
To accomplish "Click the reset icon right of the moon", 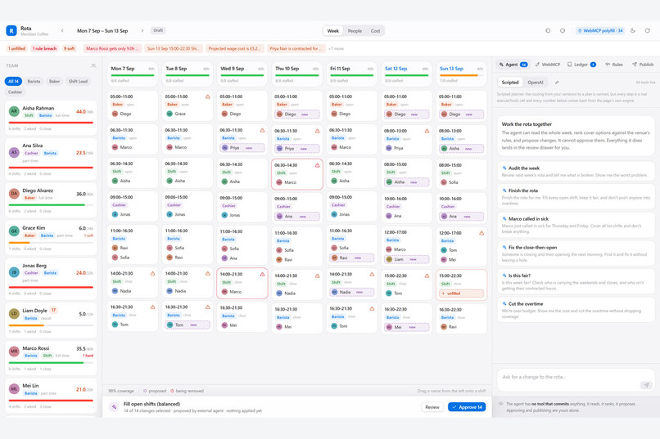I will click(x=648, y=31).
